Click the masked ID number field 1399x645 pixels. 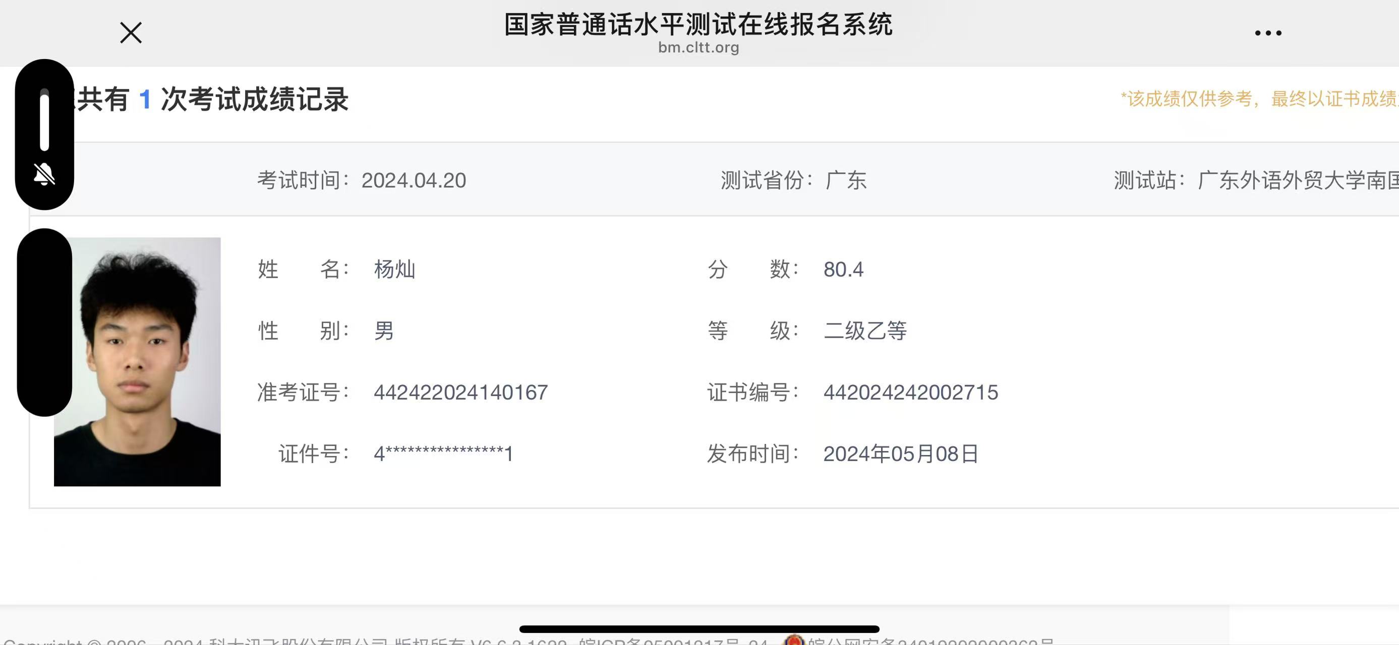tap(443, 454)
